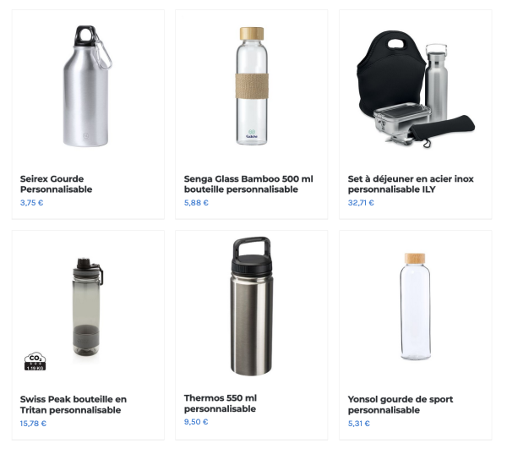Click the Seirex Gourde Personnalisable title
507x449 pixels.
coord(56,184)
